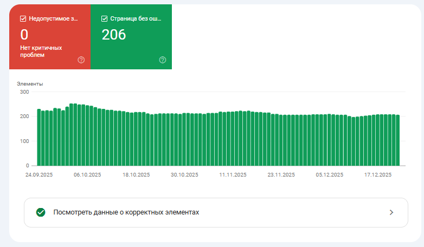
Task: Click the 'Недопустимое з...' card label
Action: [53, 18]
